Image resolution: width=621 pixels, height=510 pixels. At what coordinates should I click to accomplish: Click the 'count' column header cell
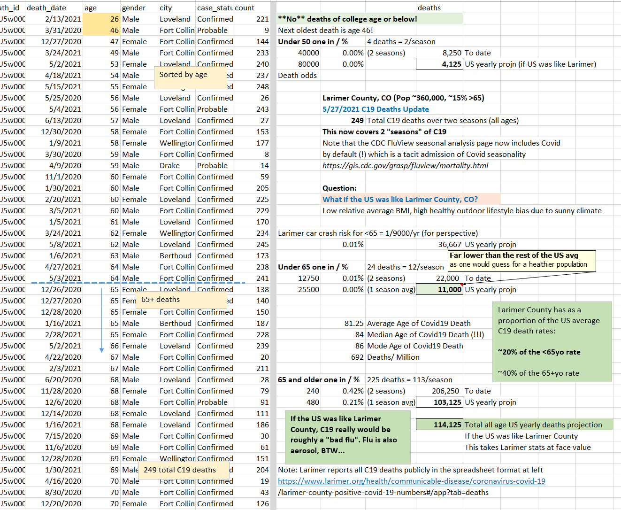(252, 8)
